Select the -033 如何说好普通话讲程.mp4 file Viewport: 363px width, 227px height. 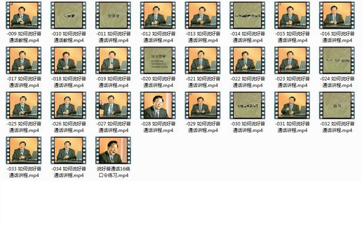tap(24, 150)
